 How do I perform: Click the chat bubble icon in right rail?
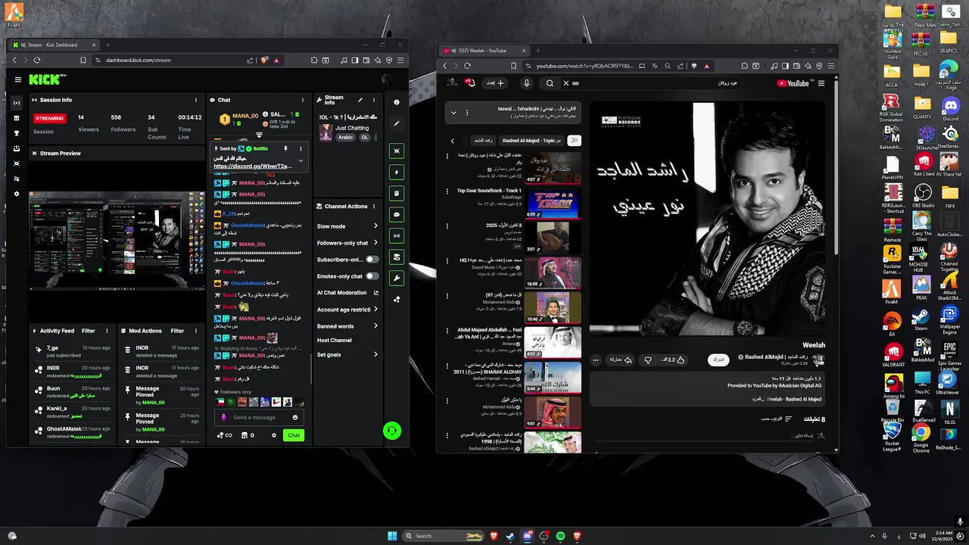[x=397, y=215]
